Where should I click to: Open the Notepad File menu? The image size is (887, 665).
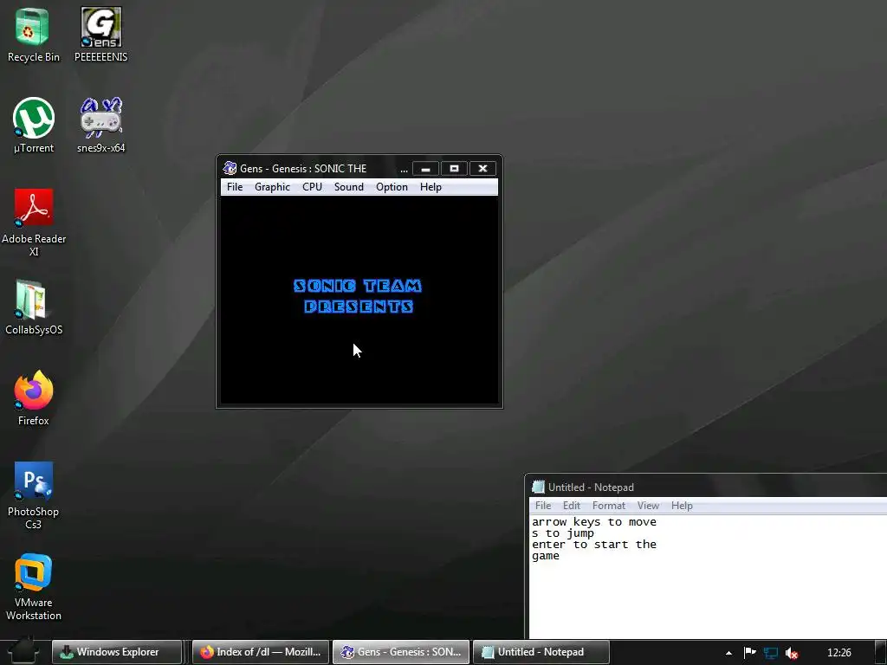coord(543,506)
